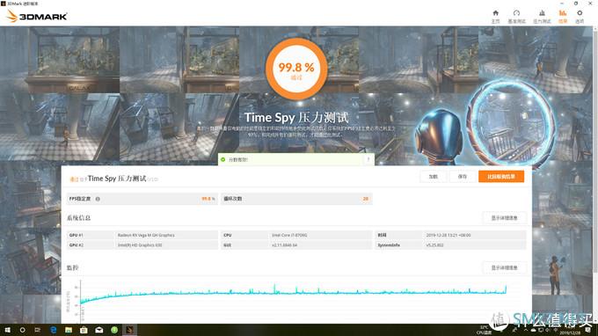Open the Benchmarks tab with gauge icon
The width and height of the screenshot is (598, 336).
[516, 13]
